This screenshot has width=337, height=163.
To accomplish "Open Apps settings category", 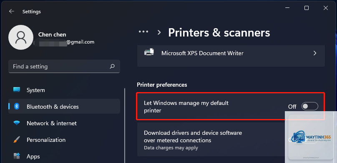I will (64, 156).
